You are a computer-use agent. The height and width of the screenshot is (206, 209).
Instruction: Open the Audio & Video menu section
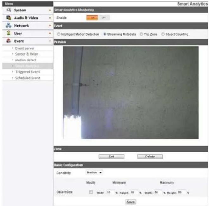click(28, 18)
